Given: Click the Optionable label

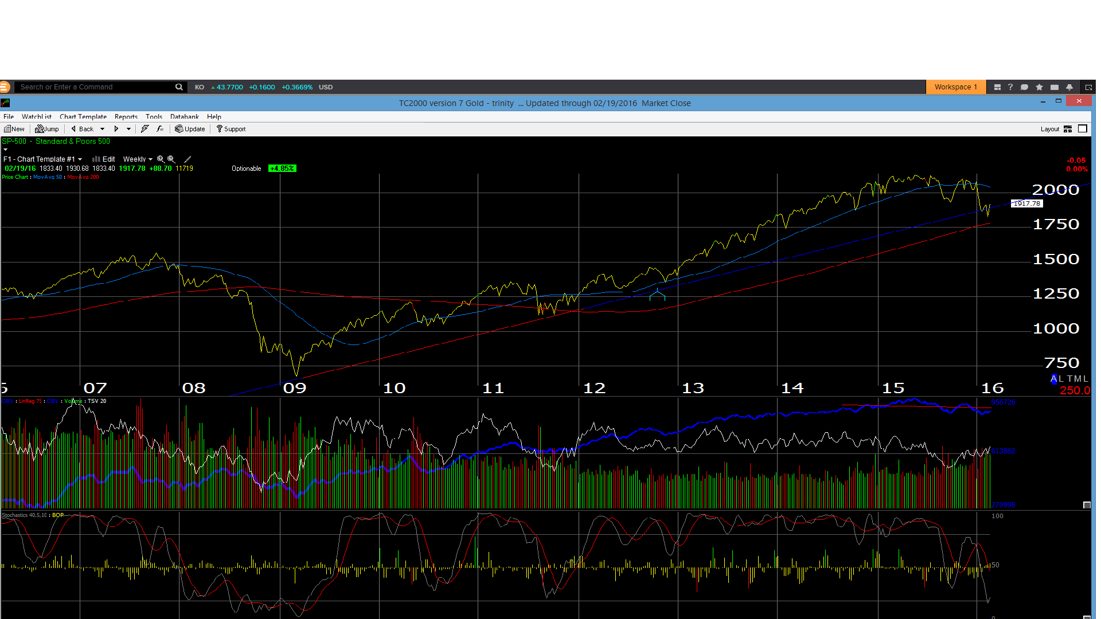Looking at the screenshot, I should point(247,169).
